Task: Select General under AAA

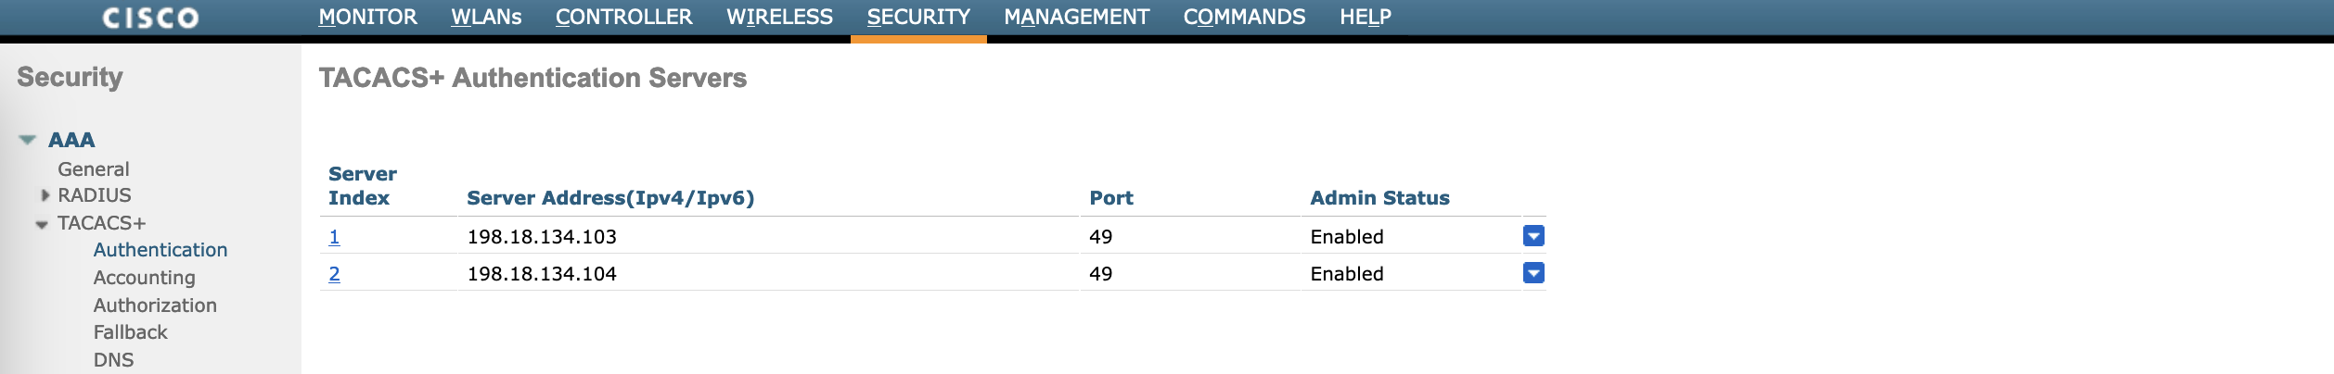Action: pyautogui.click(x=93, y=169)
